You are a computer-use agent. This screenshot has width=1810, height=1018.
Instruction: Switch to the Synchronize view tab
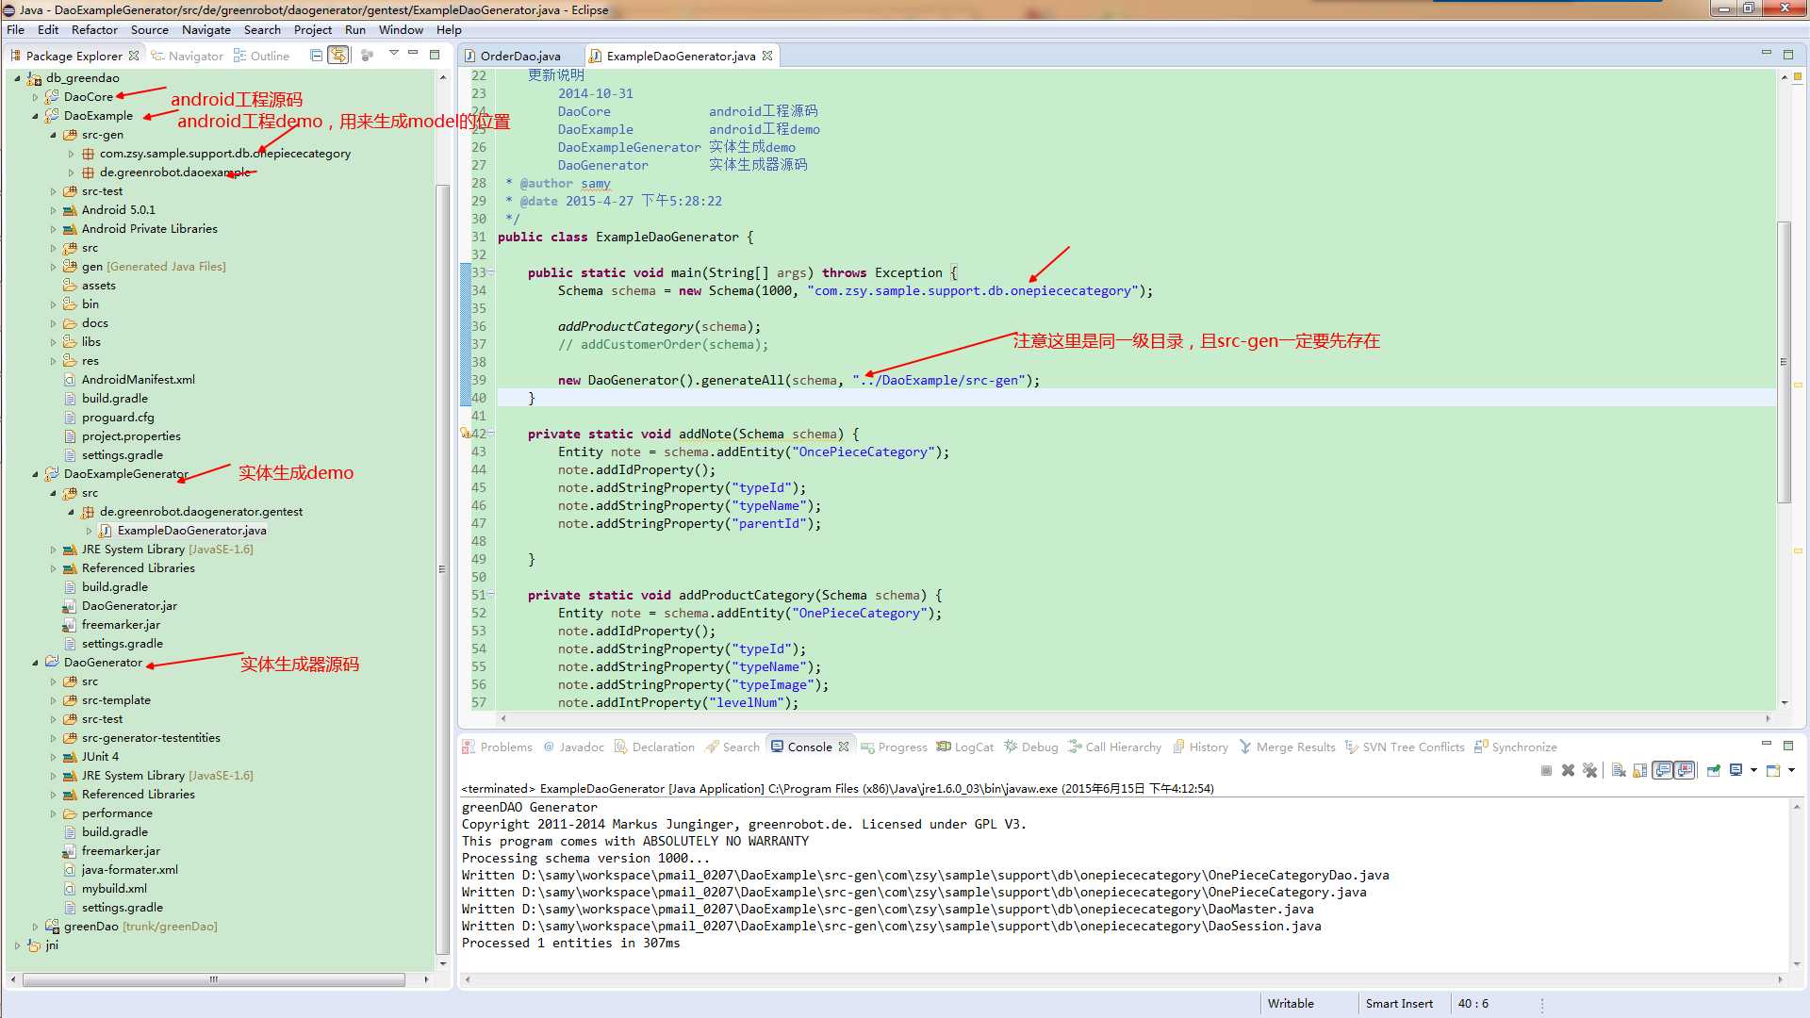point(1515,747)
